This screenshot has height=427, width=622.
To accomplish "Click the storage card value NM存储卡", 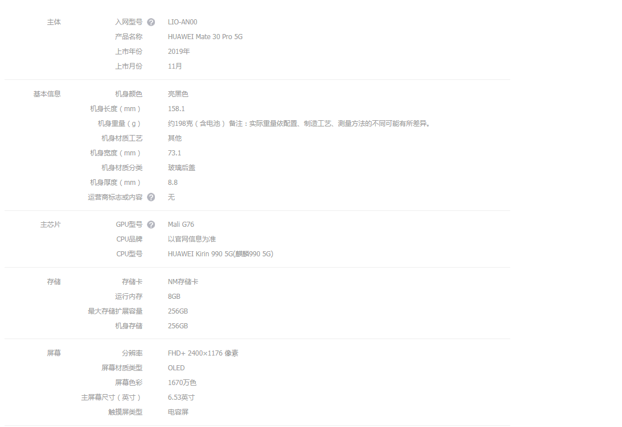I will pos(183,281).
